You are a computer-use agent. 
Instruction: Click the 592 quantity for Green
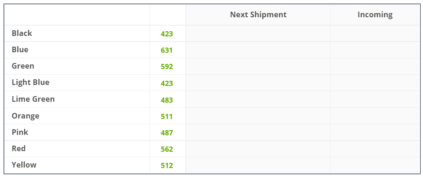point(167,67)
